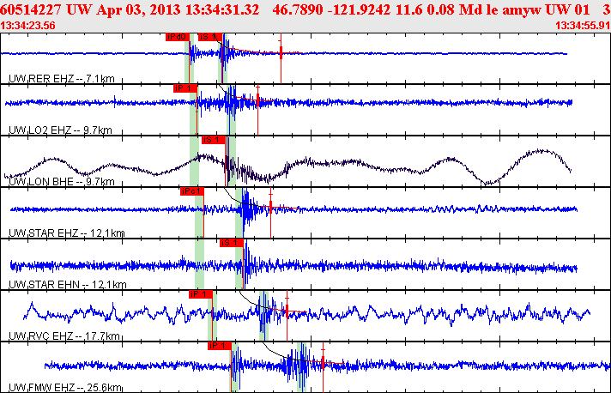Click the longitude -121.9242 in header
Screen dimensions: 611x393
pyautogui.click(x=360, y=9)
